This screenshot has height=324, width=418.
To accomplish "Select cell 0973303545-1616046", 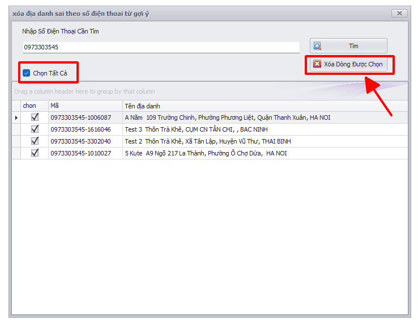I will (x=86, y=129).
